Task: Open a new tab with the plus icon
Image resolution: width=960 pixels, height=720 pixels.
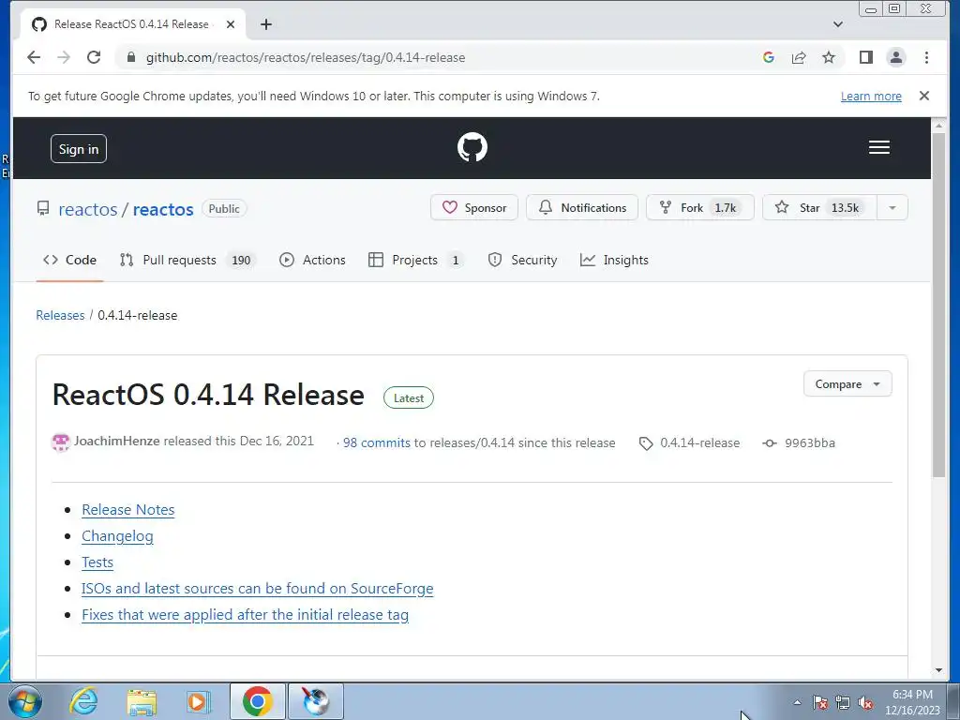Action: [x=265, y=24]
